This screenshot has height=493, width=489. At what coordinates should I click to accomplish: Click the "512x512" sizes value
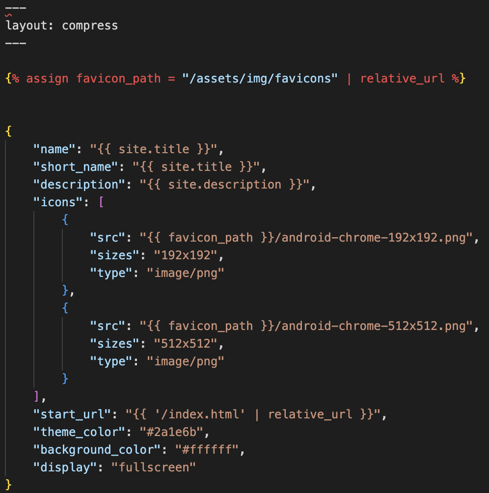[185, 344]
